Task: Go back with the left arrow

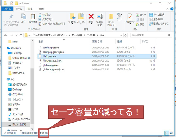Action: pos(5,35)
